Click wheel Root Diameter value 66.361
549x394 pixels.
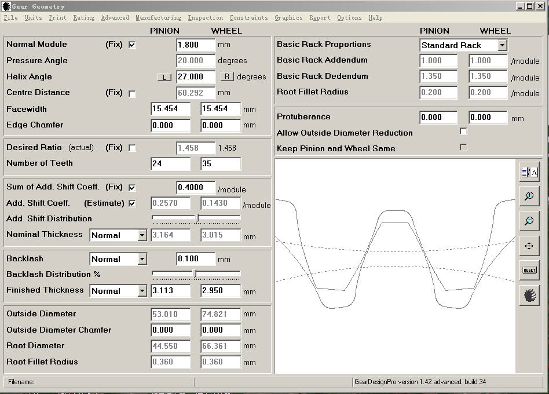pyautogui.click(x=221, y=346)
